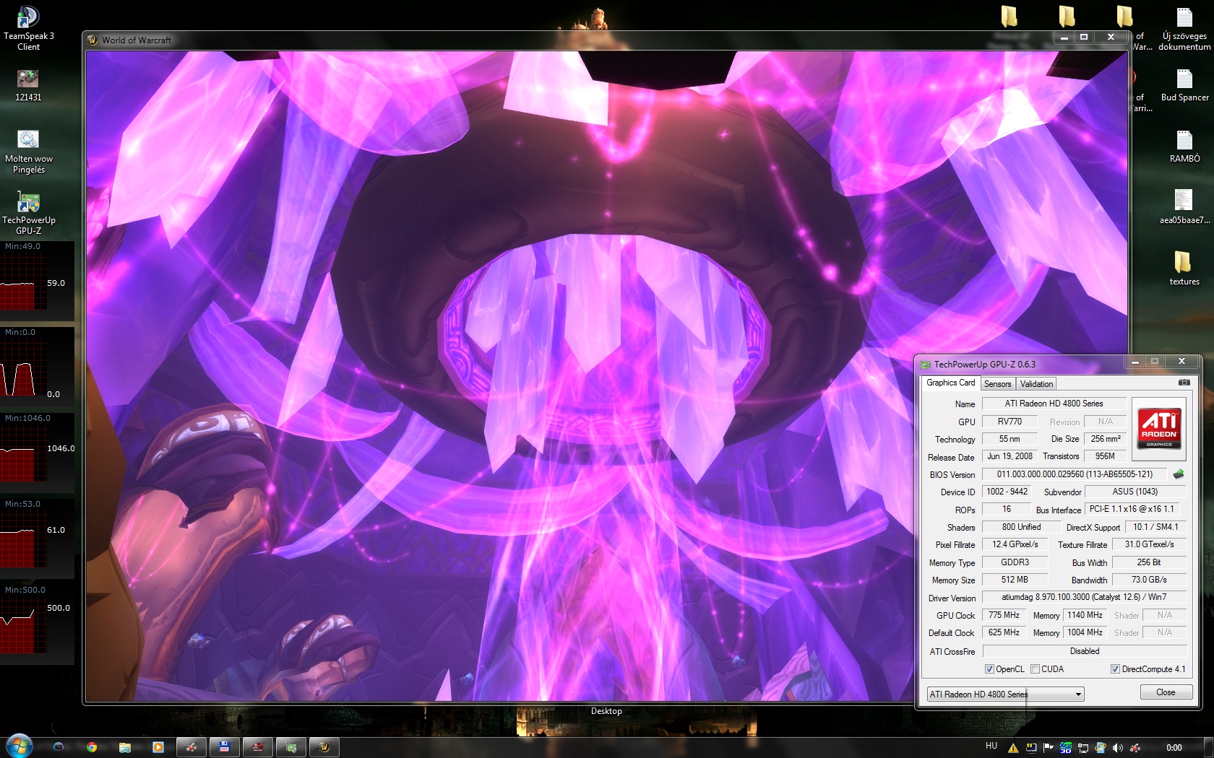Image resolution: width=1214 pixels, height=758 pixels.
Task: Maximize the World of Warcraft window
Action: pos(1083,37)
